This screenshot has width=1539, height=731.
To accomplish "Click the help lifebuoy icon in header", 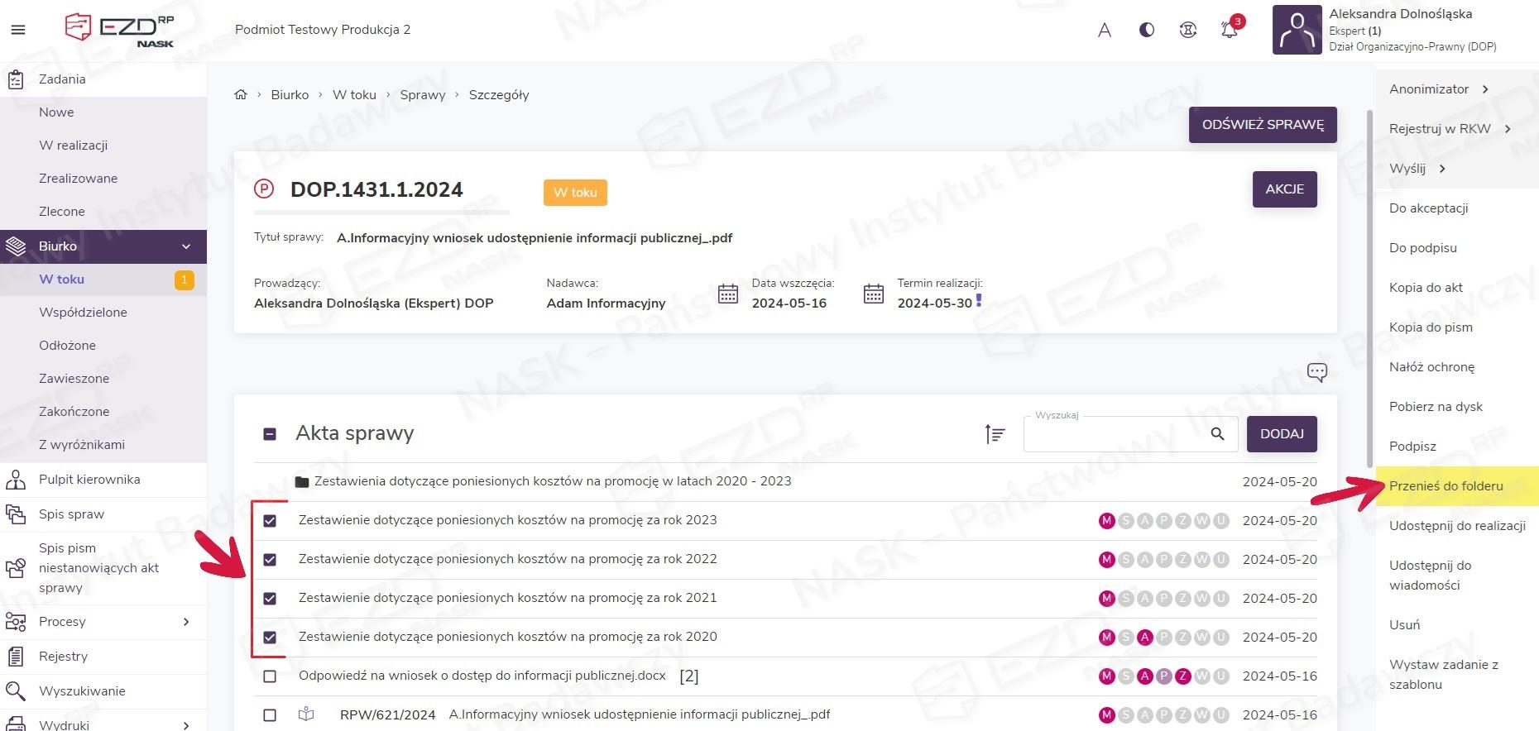I will click(1188, 30).
